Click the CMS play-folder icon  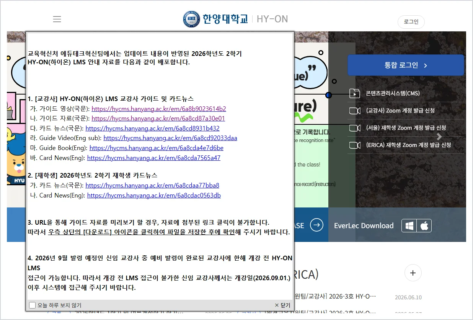355,93
